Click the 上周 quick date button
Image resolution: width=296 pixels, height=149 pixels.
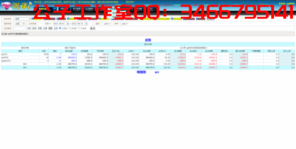45,28
